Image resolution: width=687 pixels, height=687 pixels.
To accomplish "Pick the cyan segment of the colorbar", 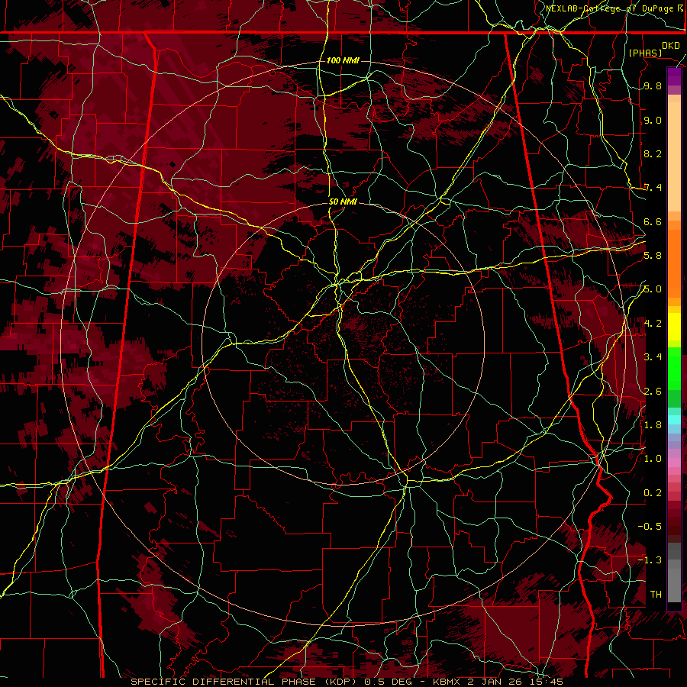I will 674,420.
